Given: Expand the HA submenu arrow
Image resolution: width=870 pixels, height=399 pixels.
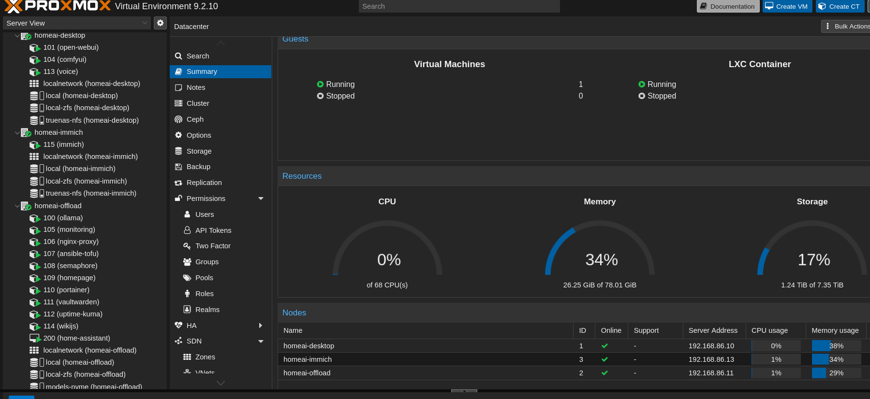Looking at the screenshot, I should [261, 326].
